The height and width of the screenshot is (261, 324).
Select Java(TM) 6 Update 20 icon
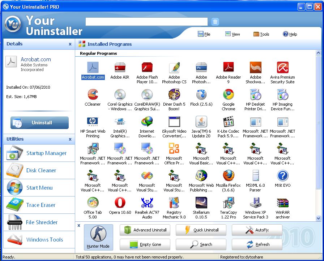click(x=201, y=121)
